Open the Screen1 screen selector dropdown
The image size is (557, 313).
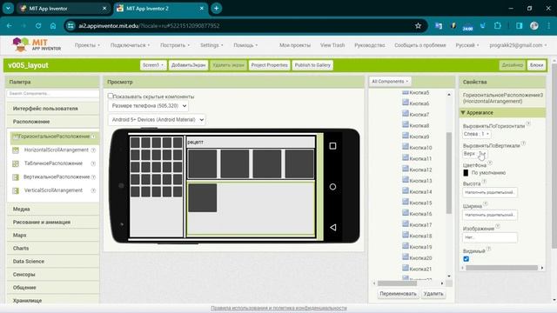pos(153,65)
